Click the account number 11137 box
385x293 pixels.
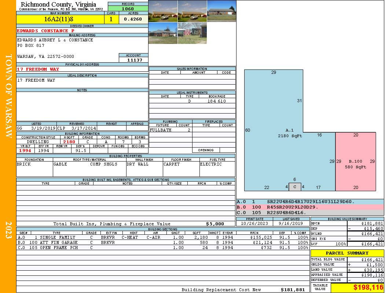click(133, 60)
